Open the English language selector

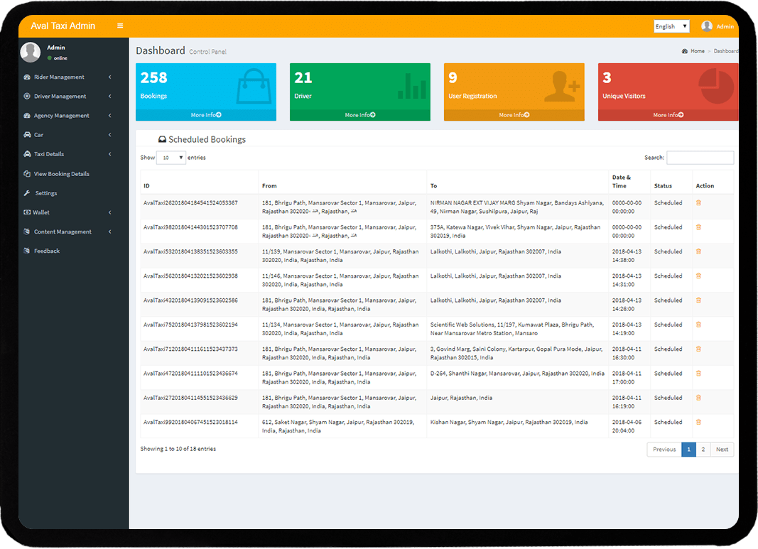[x=671, y=26]
